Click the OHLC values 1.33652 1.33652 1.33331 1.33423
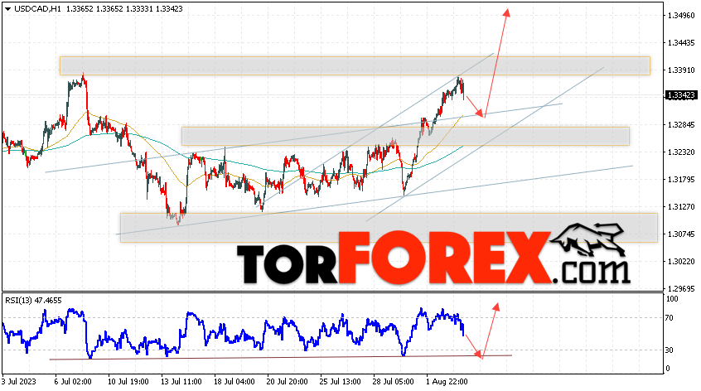This screenshot has height=391, width=701. (124, 9)
